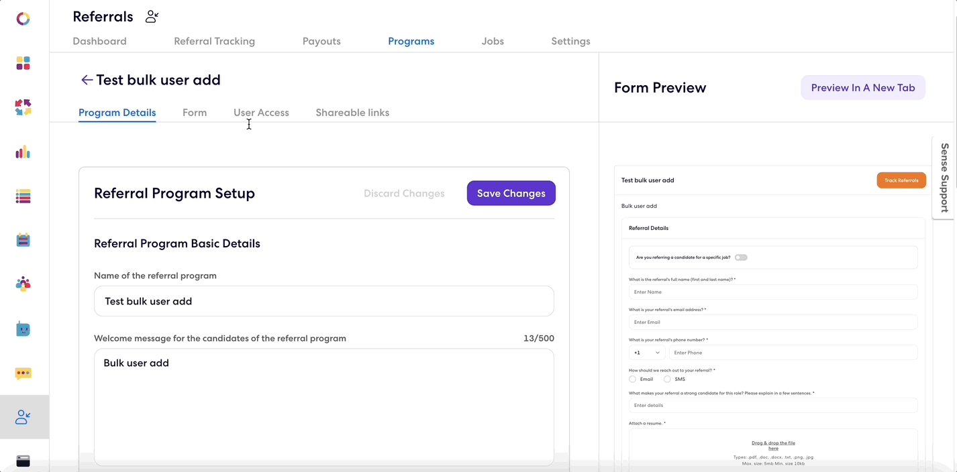Screen dimensions: 957x472
Task: Click the Enter details field in preview
Action: pos(773,406)
